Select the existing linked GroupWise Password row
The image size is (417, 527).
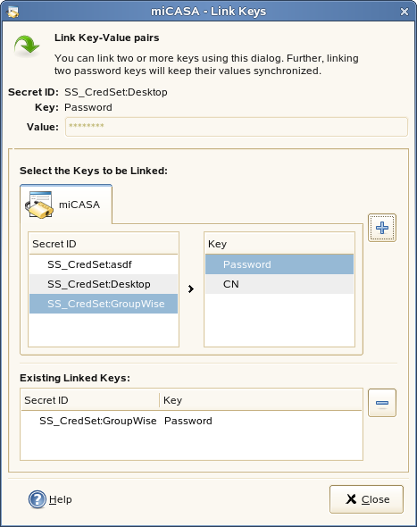[x=191, y=421]
